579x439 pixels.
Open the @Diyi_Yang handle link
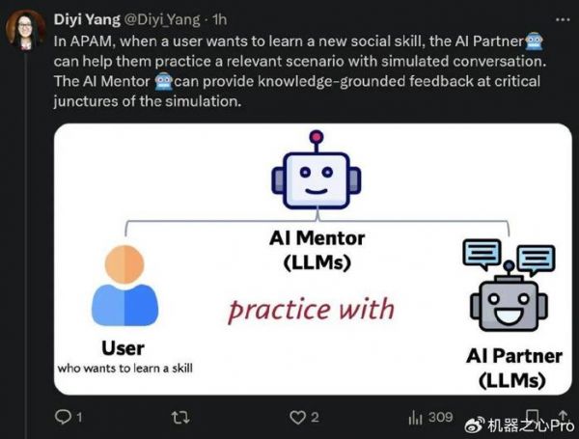point(162,19)
